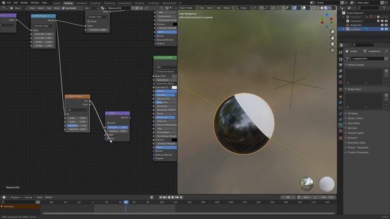
Task: Click the current frame marker in timeline
Action: tap(126, 202)
